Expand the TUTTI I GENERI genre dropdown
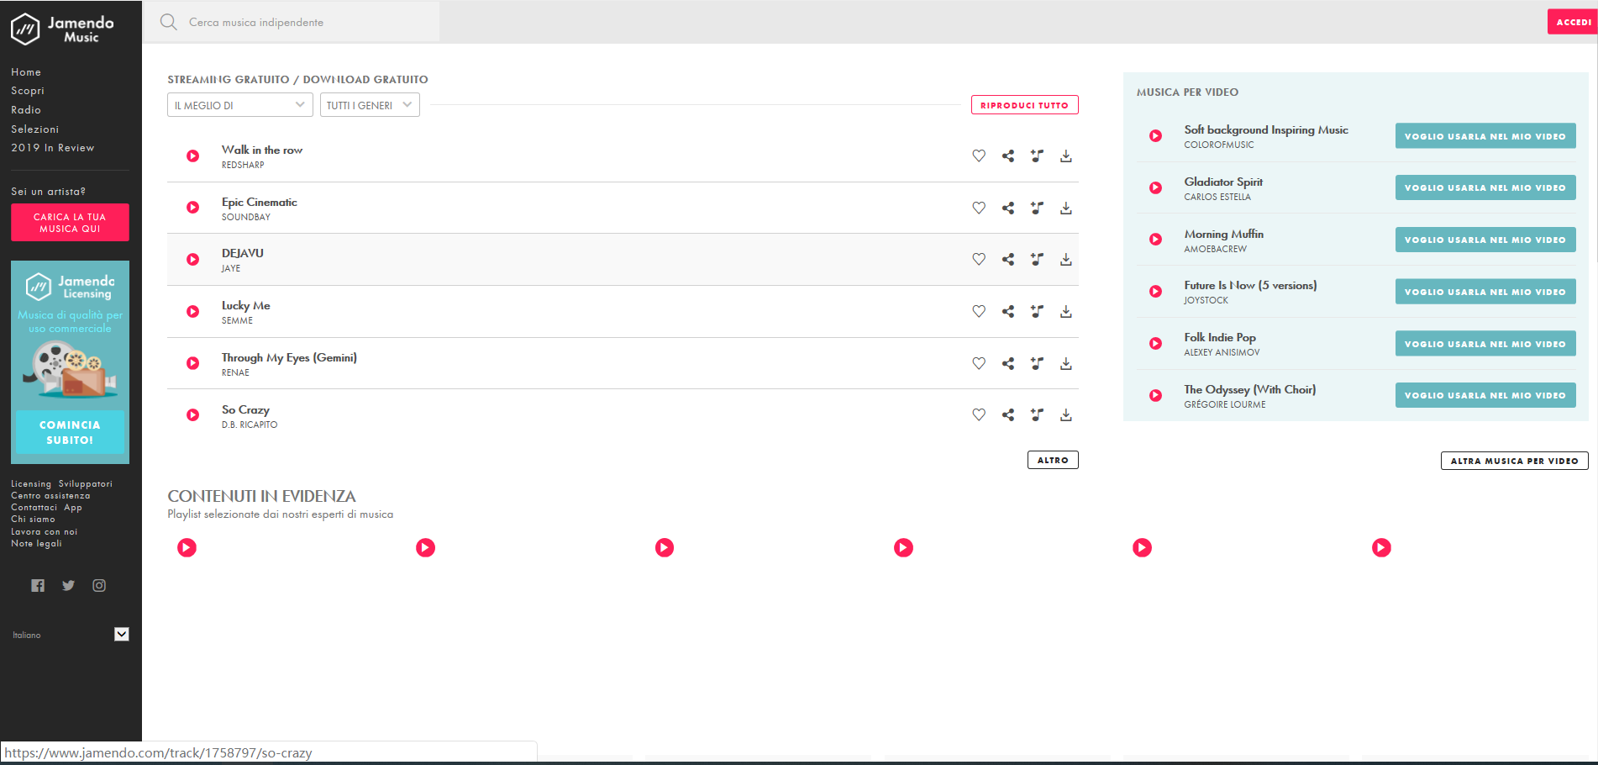The width and height of the screenshot is (1598, 765). 370,105
